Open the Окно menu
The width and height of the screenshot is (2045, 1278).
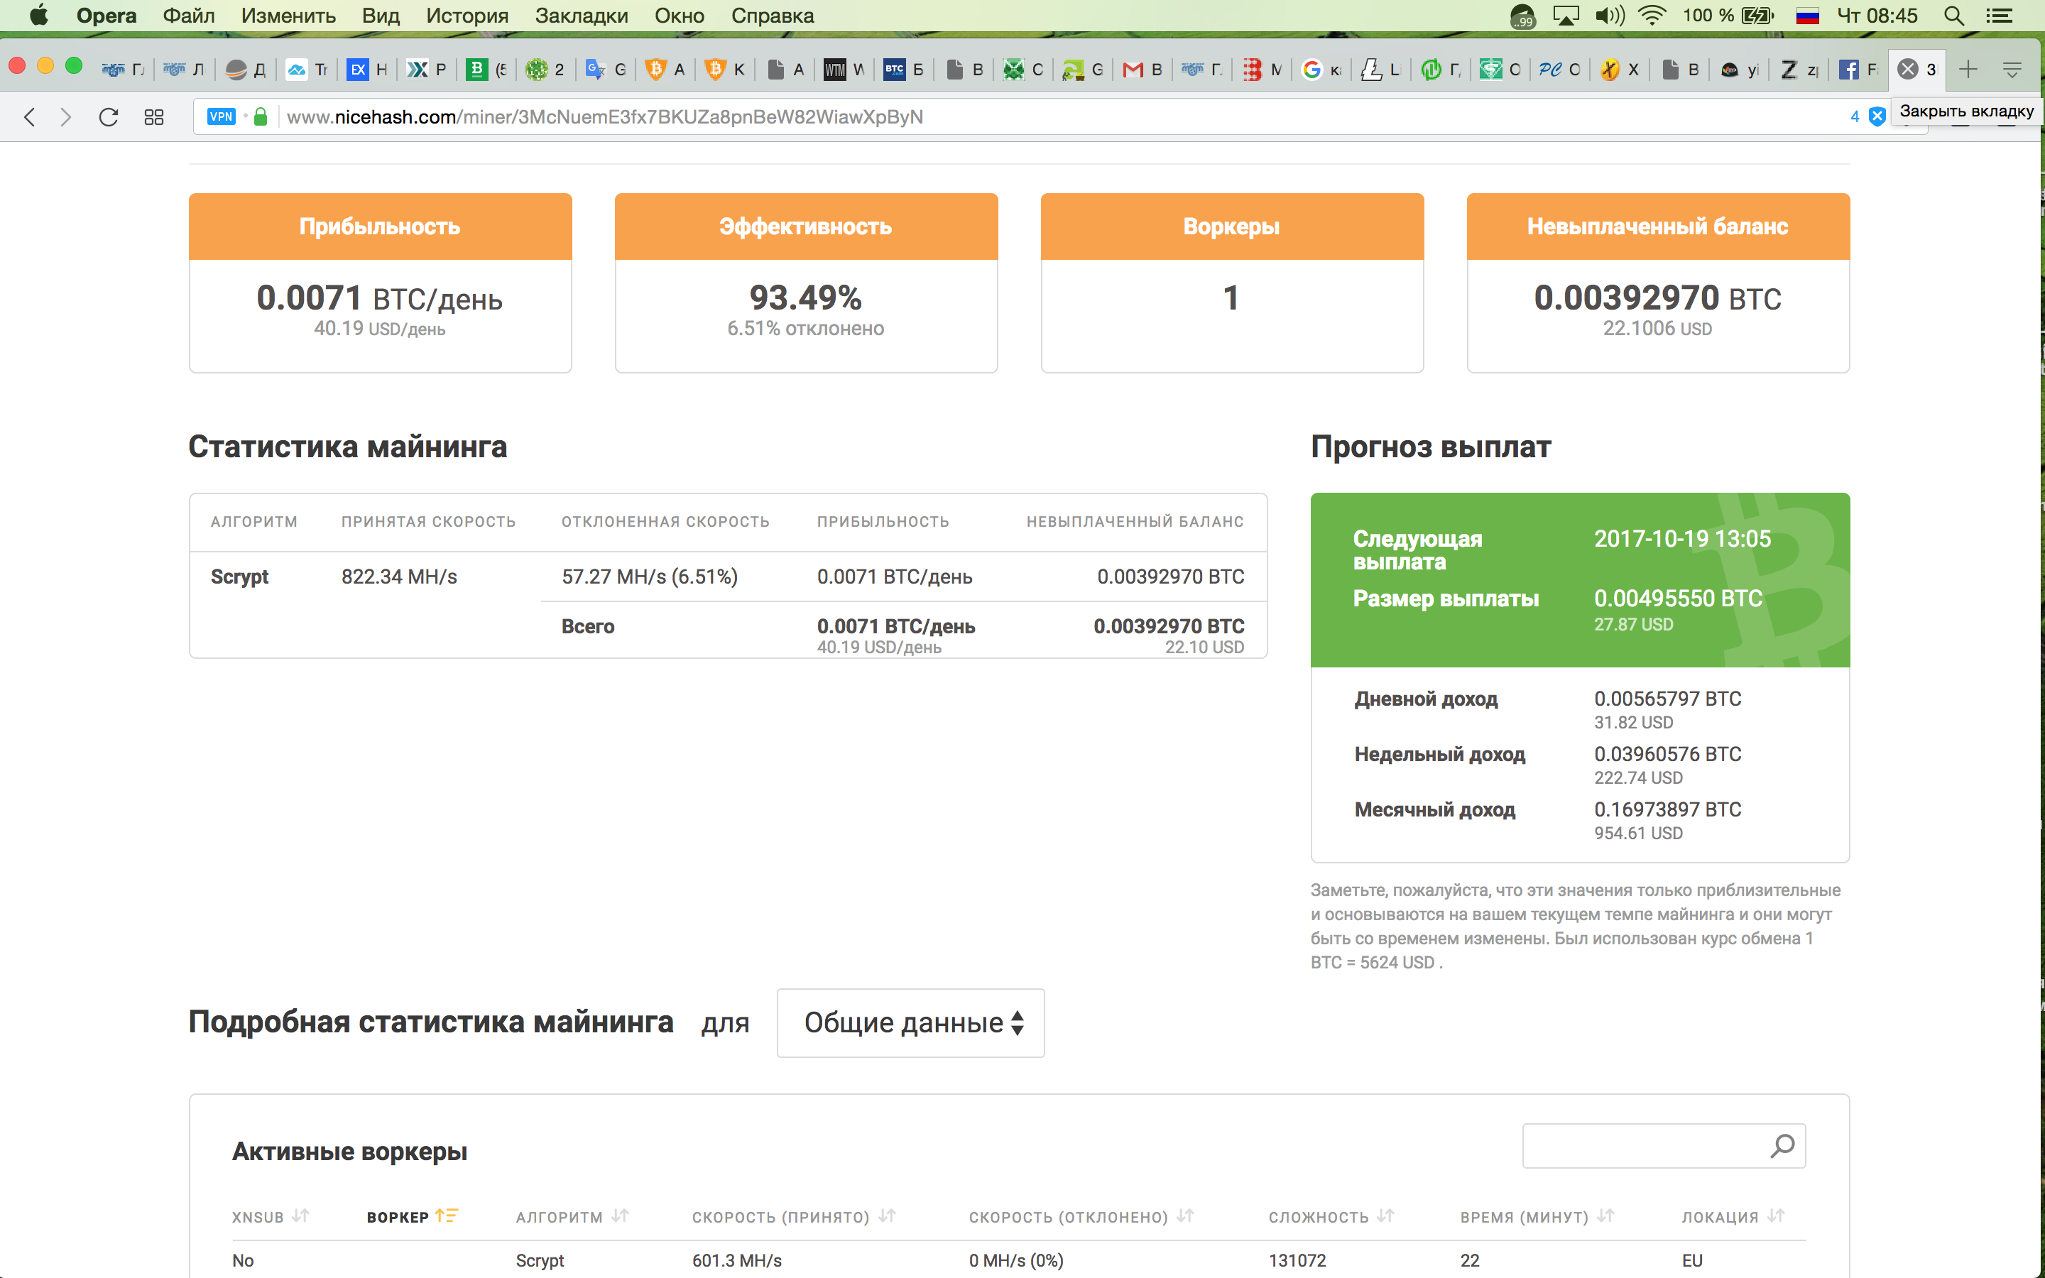(679, 16)
